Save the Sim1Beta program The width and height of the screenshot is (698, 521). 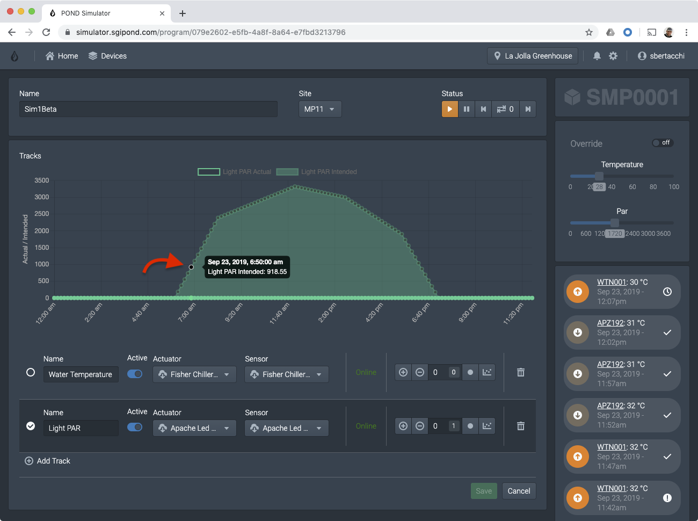coord(484,490)
